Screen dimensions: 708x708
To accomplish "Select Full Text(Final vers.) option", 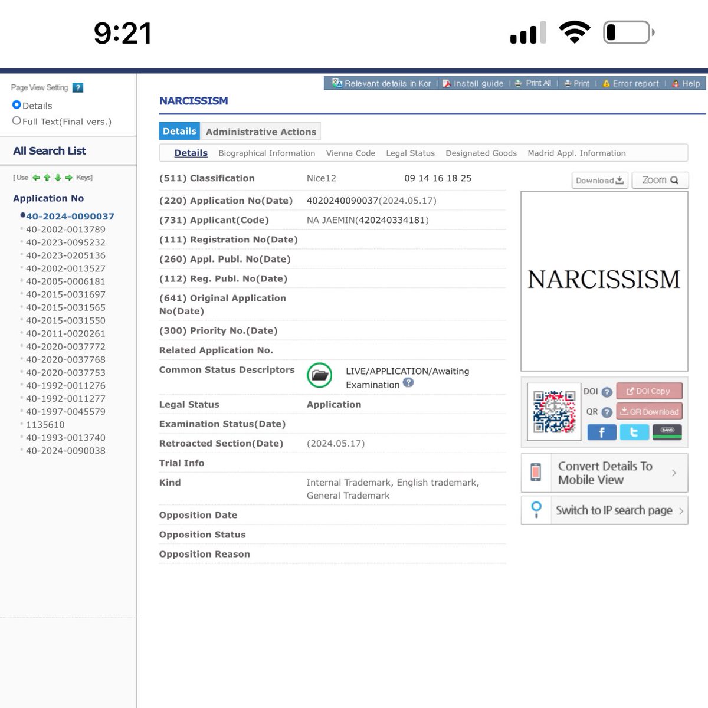I will tap(17, 120).
